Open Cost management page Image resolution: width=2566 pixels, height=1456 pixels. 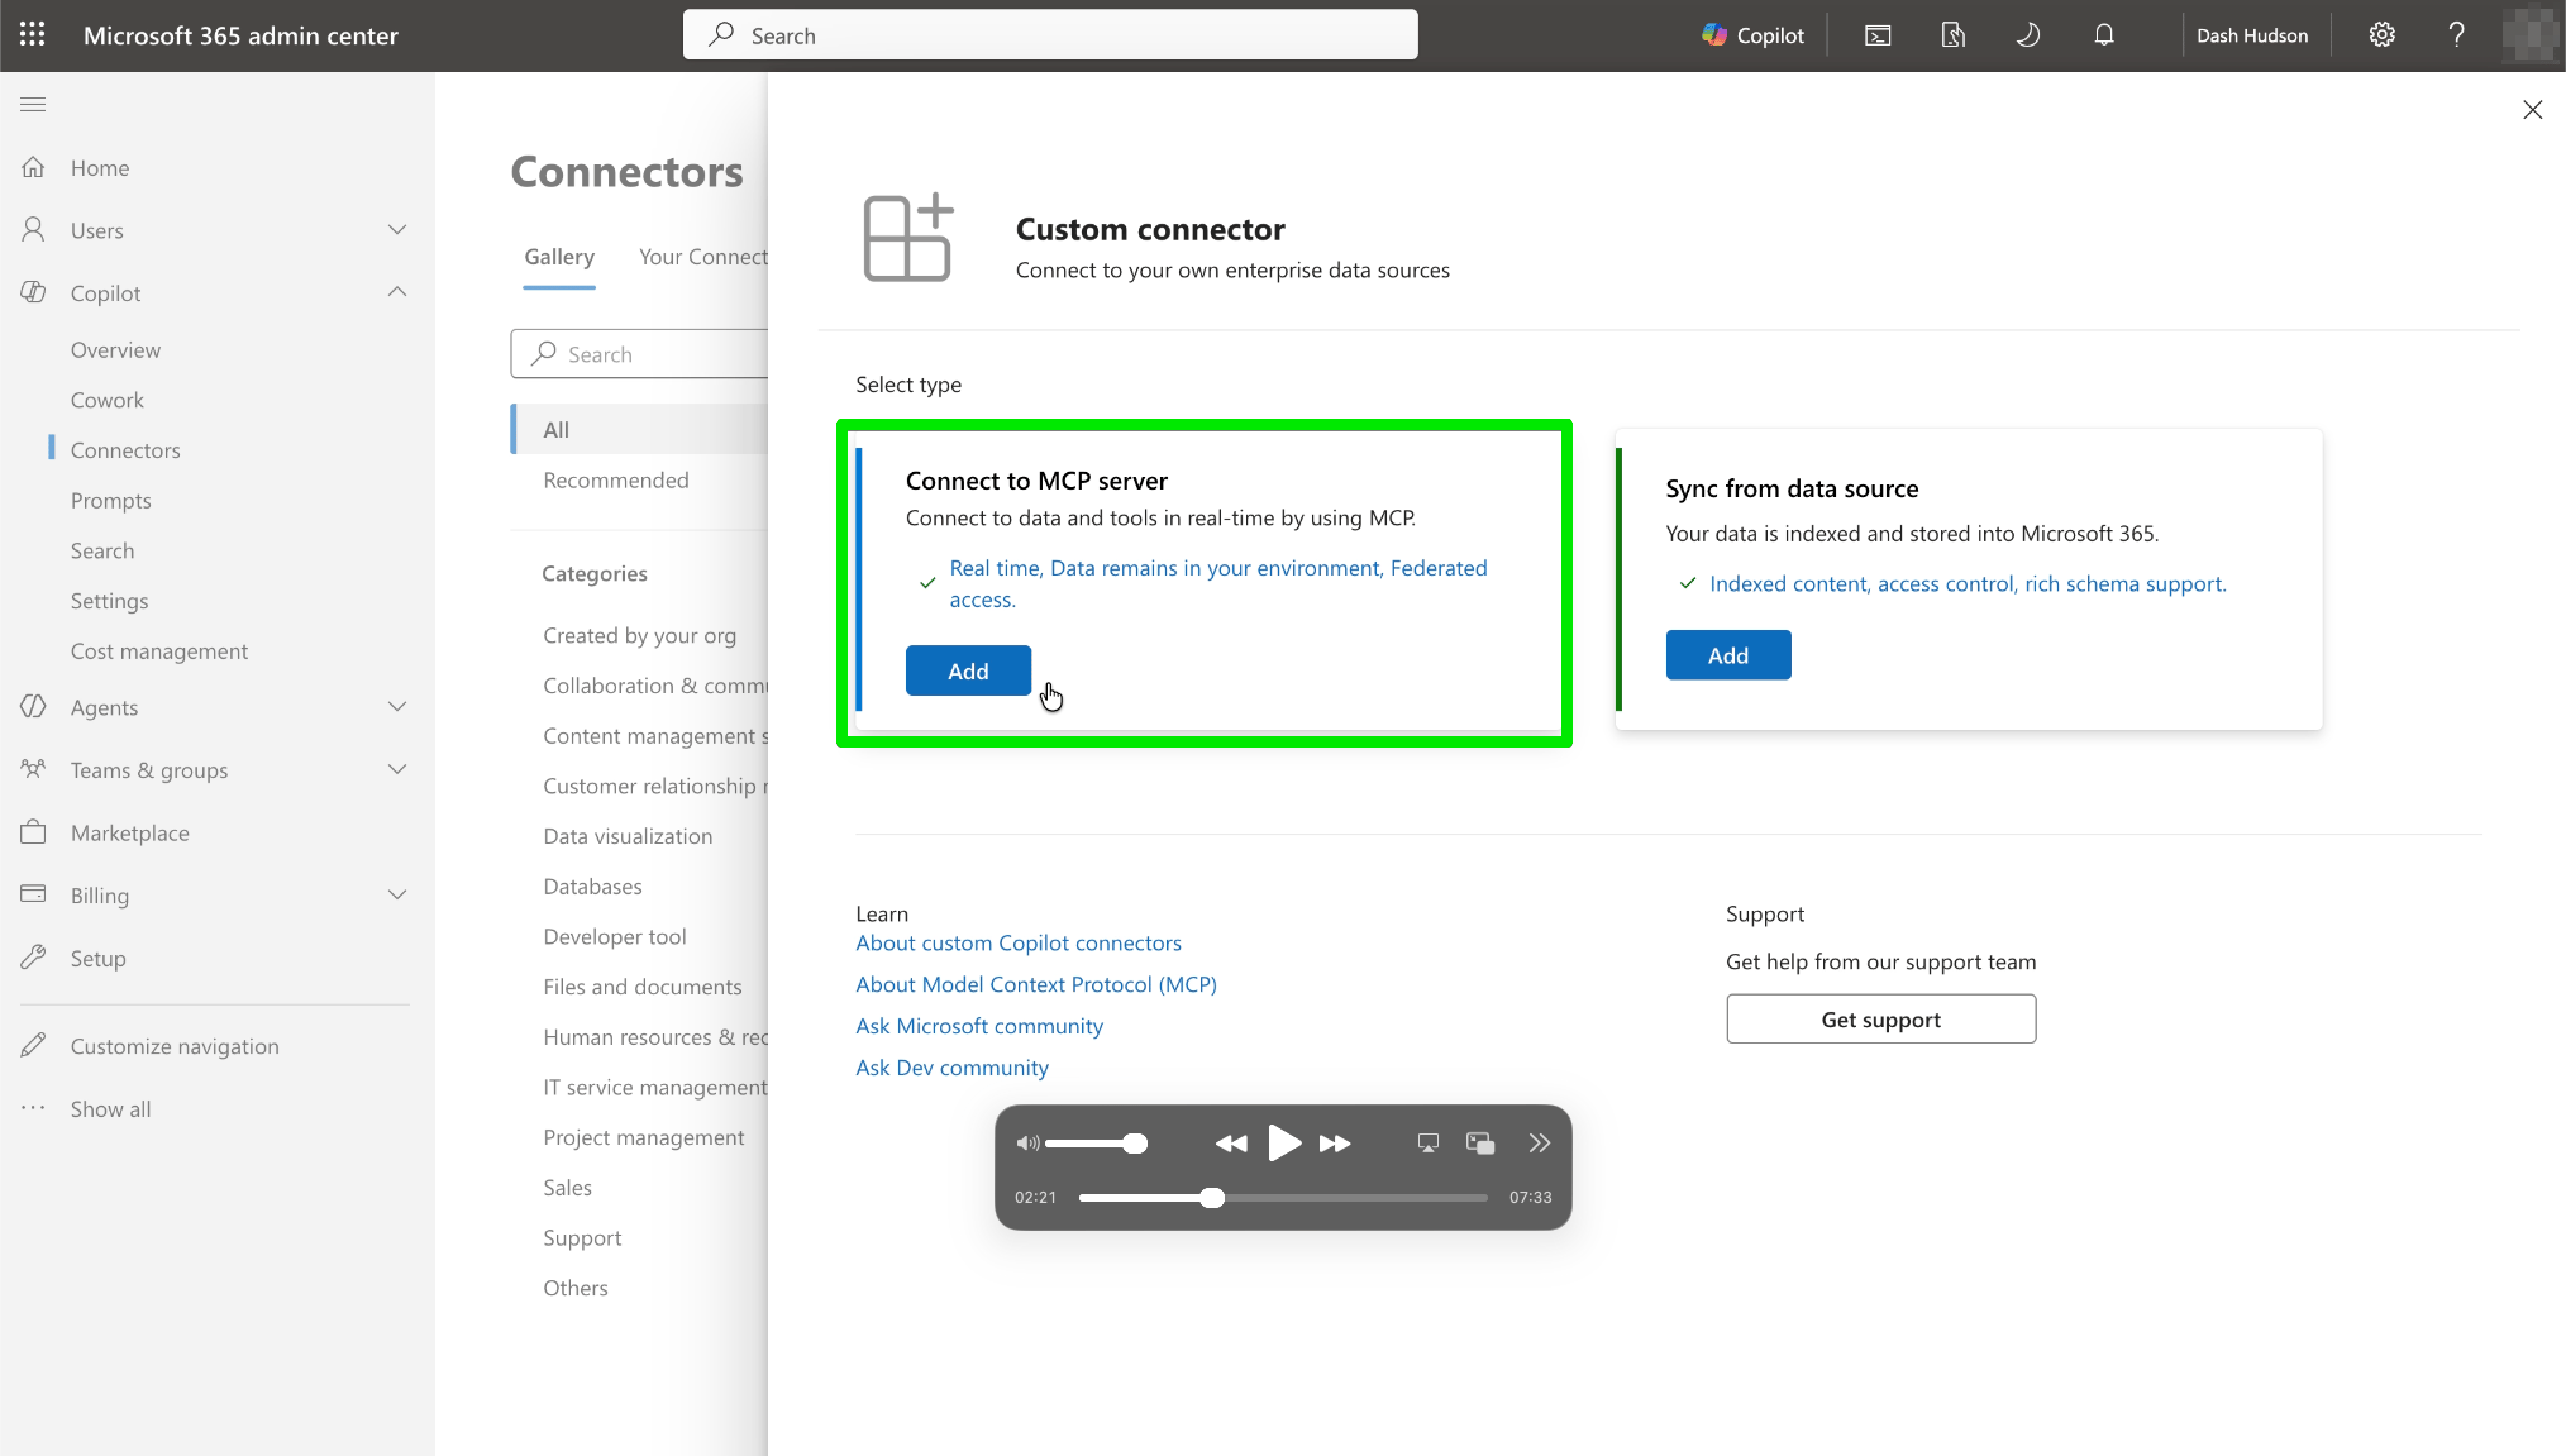(159, 651)
